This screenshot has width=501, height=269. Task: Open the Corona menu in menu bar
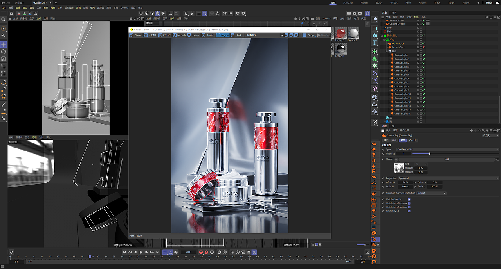point(124,7)
